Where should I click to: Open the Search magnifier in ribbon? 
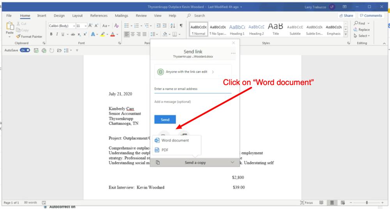tap(189, 16)
